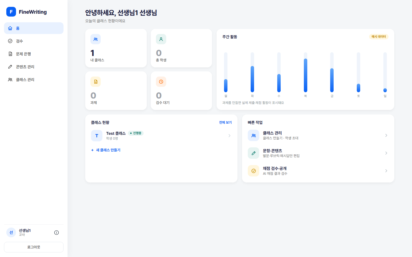Click the 과제 document icon
The height and width of the screenshot is (257, 412).
96,82
